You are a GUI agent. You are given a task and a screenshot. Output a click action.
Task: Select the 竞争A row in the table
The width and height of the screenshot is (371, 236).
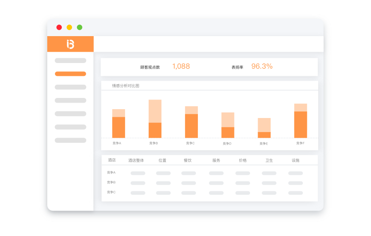111,173
